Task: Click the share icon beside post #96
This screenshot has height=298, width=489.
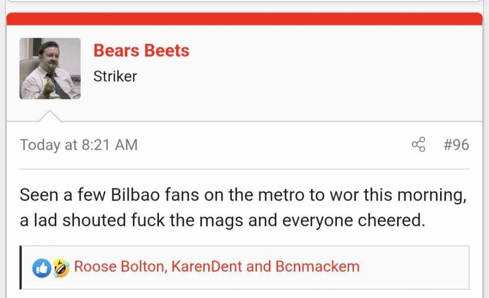Action: (419, 145)
